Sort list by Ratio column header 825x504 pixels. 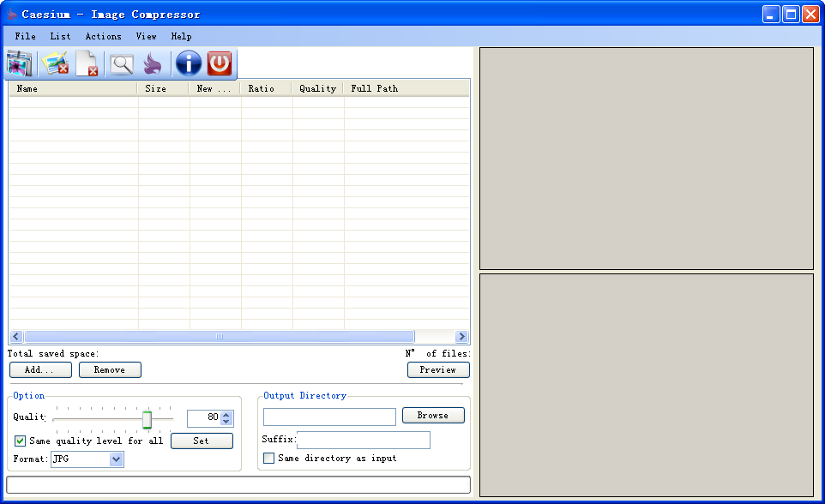[x=266, y=88]
